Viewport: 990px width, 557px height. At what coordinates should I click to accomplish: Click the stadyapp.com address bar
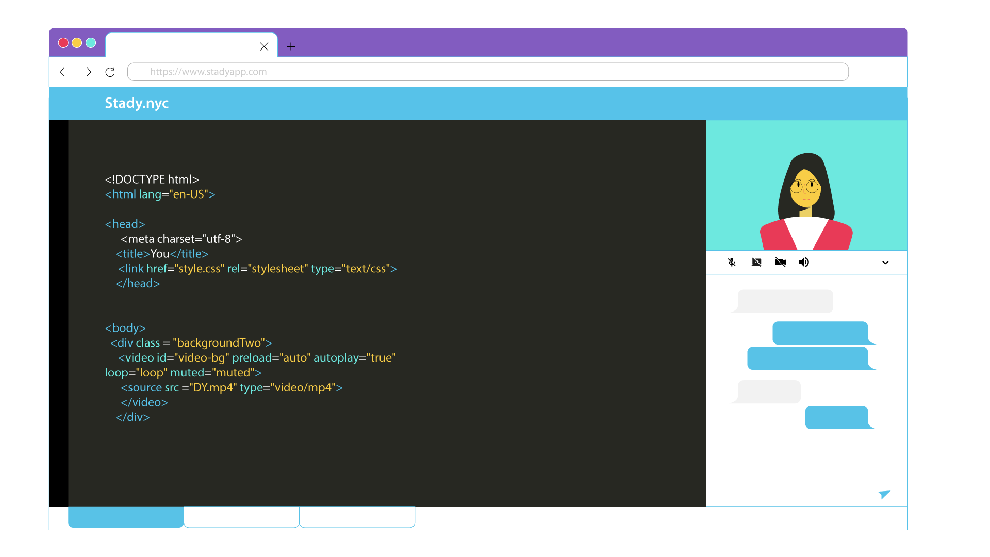[x=487, y=72]
